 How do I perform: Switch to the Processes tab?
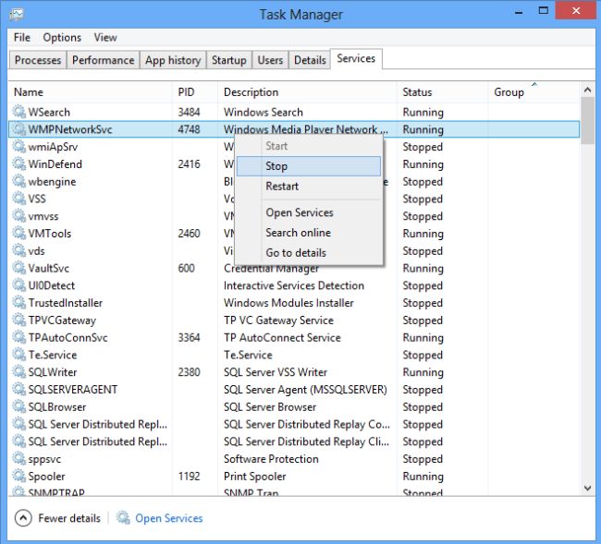[38, 60]
